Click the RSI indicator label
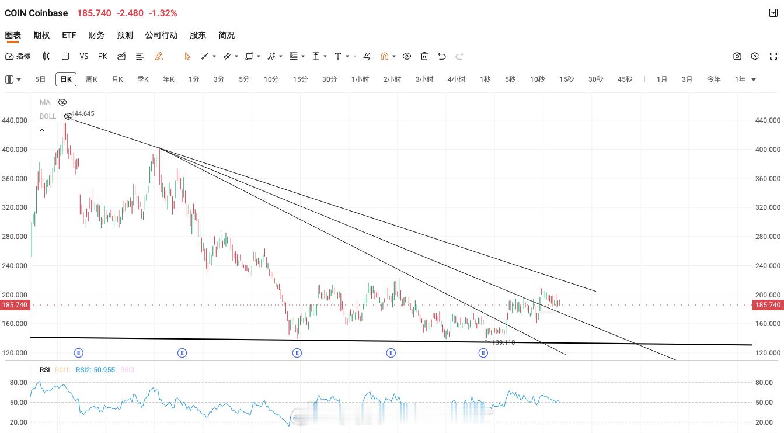Screen dimensions: 784x433 point(45,370)
